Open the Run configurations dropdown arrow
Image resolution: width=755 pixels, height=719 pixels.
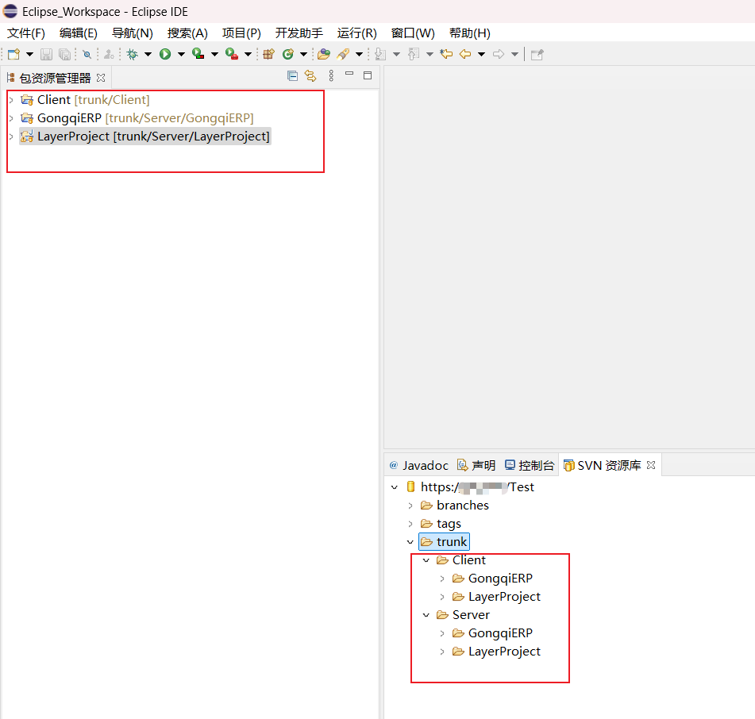[x=181, y=55]
